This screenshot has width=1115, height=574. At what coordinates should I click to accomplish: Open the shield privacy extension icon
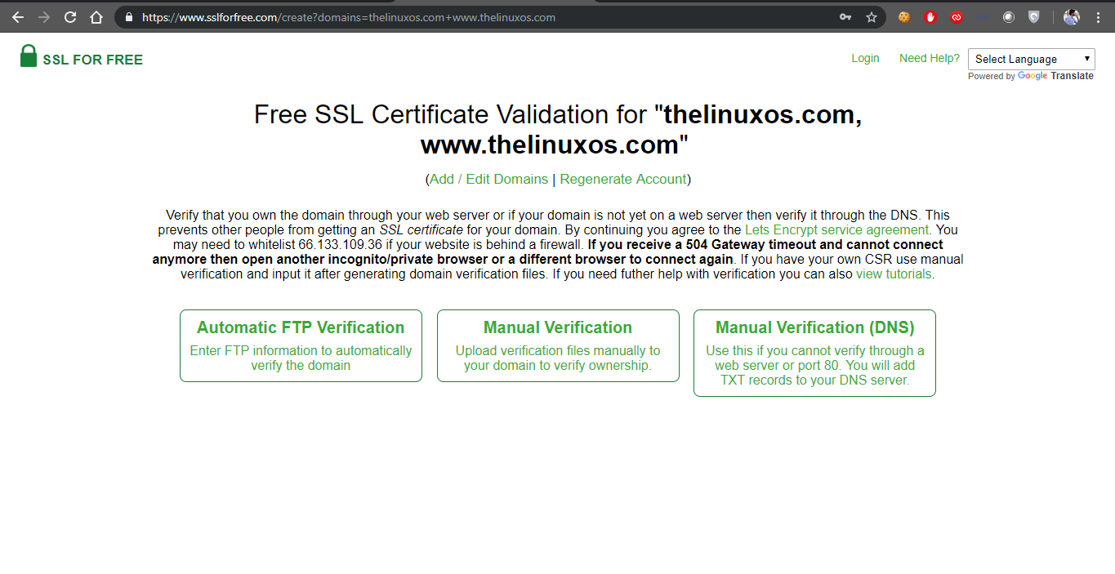pos(1034,16)
